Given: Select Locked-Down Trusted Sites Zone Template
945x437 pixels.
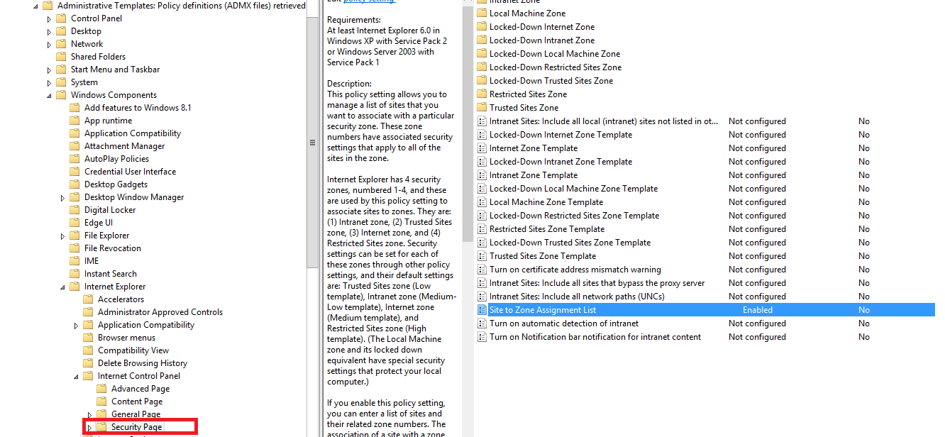Looking at the screenshot, I should click(570, 243).
